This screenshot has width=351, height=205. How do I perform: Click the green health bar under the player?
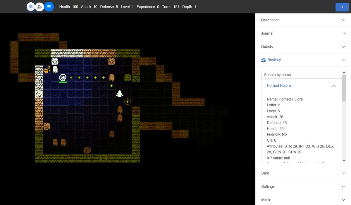63,82
